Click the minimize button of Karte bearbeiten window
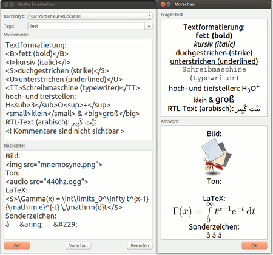The height and width of the screenshot is (255, 273). 12,4
